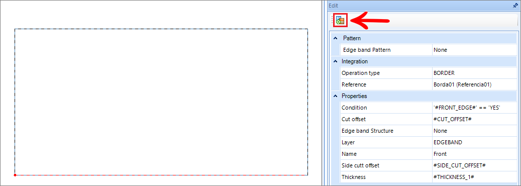Click the add edge band icon in toolbar

coord(340,20)
